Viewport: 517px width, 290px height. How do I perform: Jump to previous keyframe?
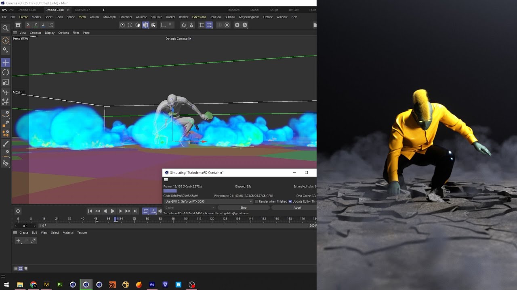98,211
